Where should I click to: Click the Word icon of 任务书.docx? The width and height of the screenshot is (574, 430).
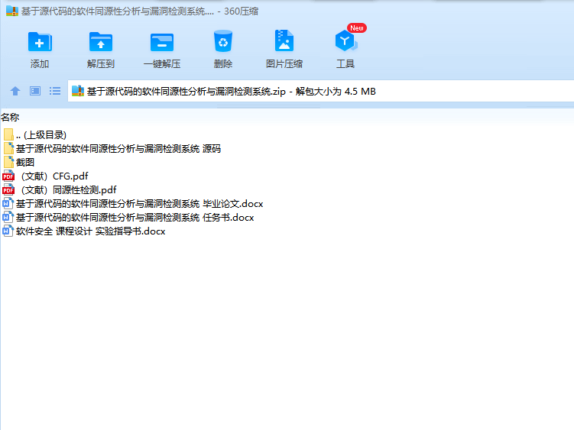point(8,218)
